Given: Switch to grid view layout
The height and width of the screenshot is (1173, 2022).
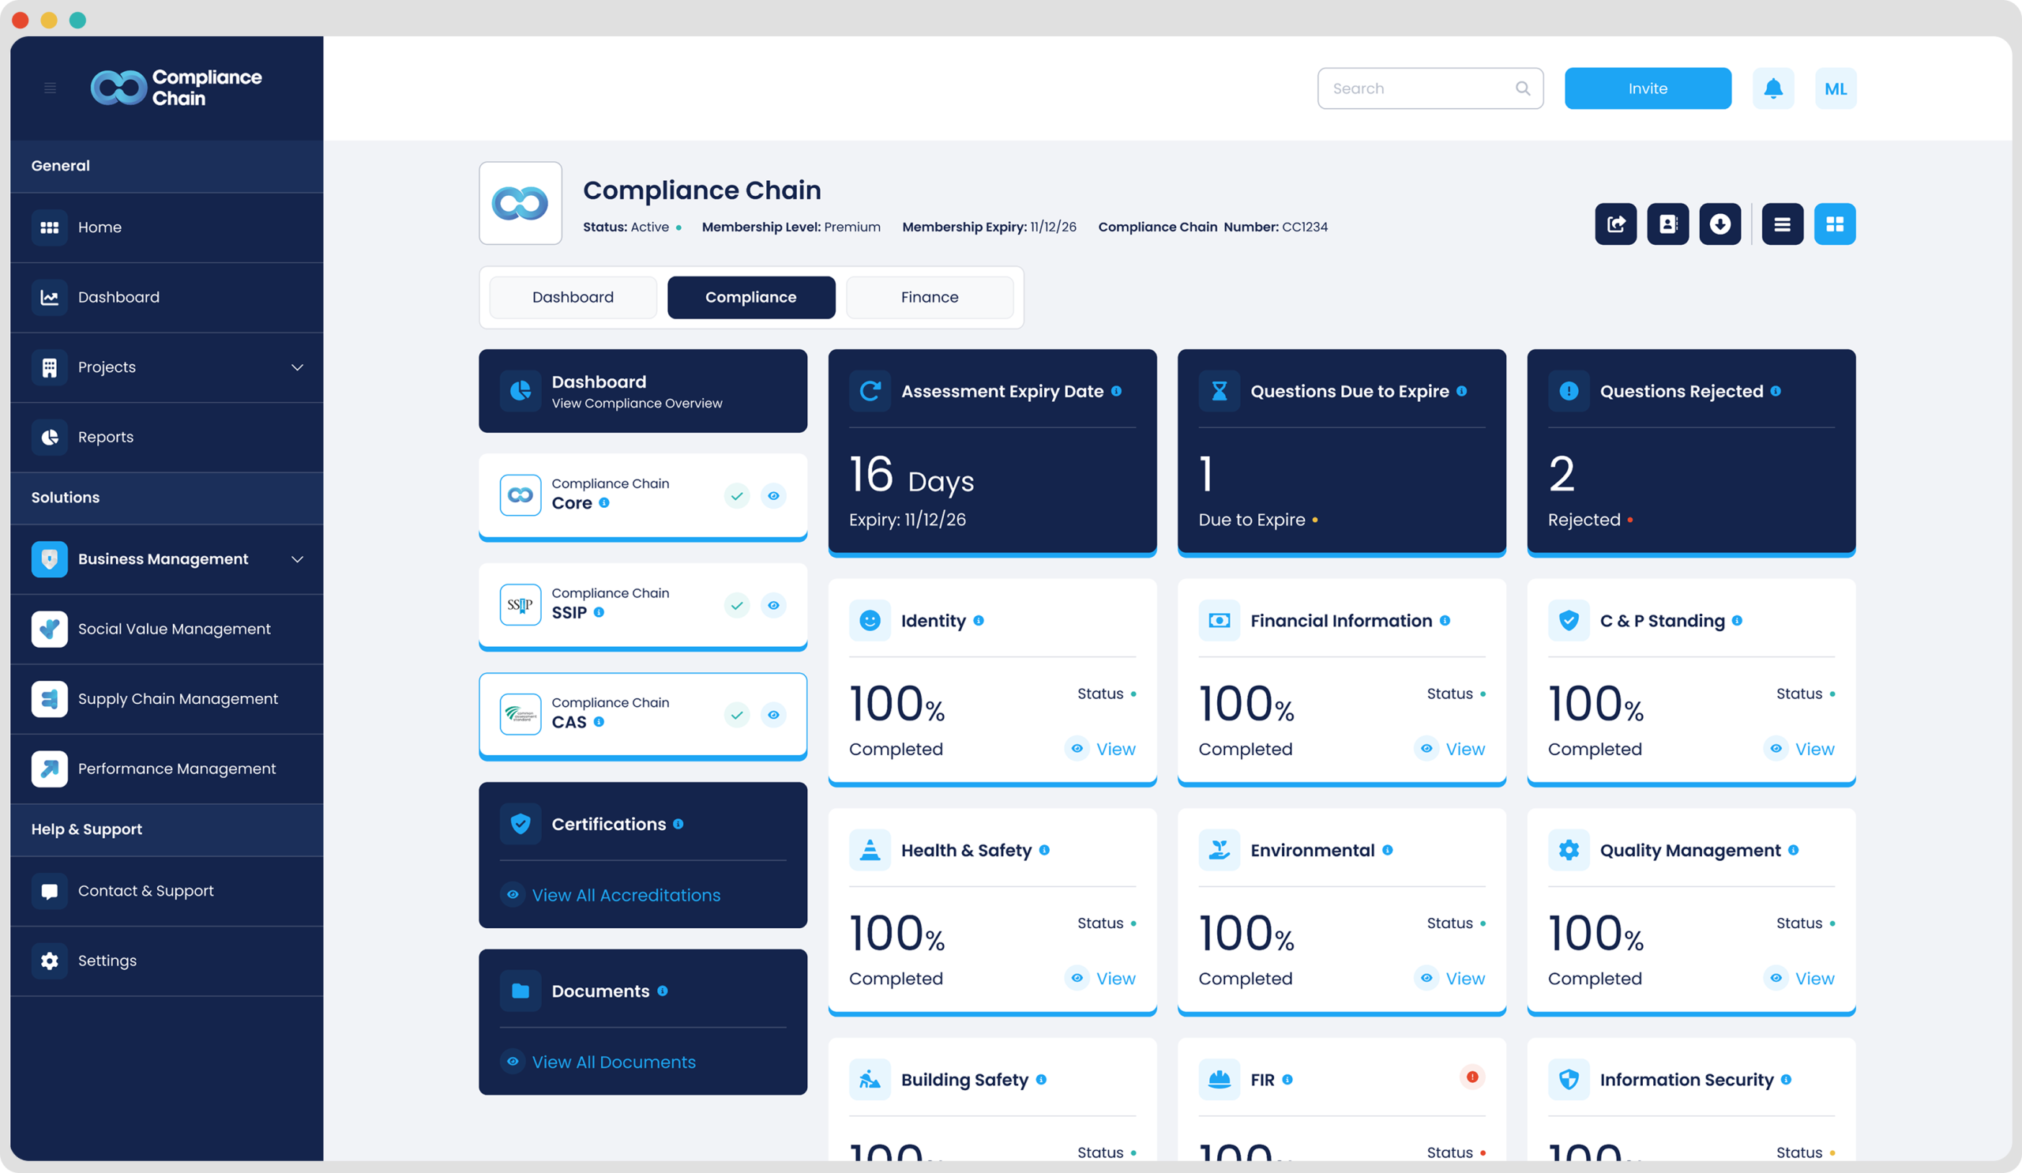Looking at the screenshot, I should (x=1834, y=224).
